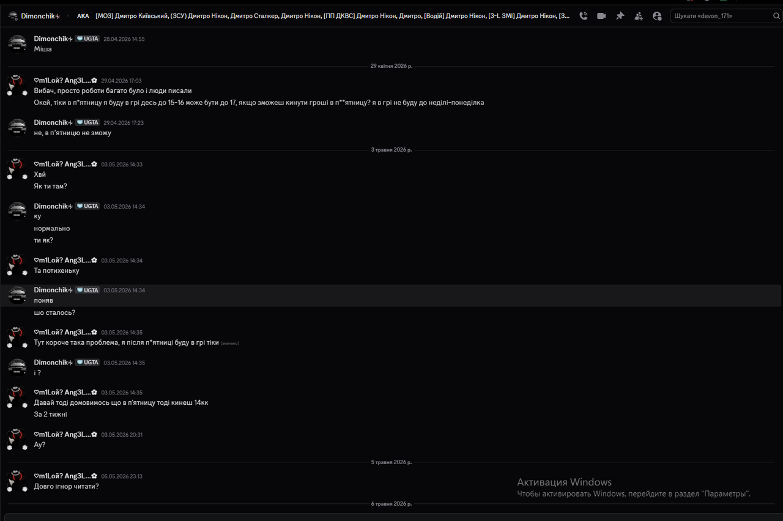This screenshot has height=521, width=783.
Task: Click the timestamp 05.05.2026 23:13
Action: [x=122, y=476]
